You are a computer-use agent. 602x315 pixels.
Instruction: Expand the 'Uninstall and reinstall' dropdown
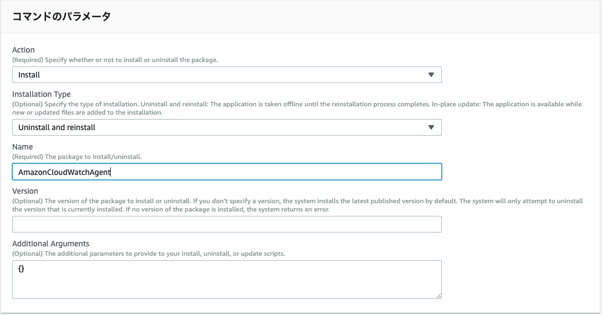[227, 127]
